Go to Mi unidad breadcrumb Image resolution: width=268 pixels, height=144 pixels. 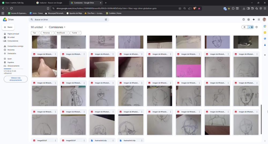point(37,27)
